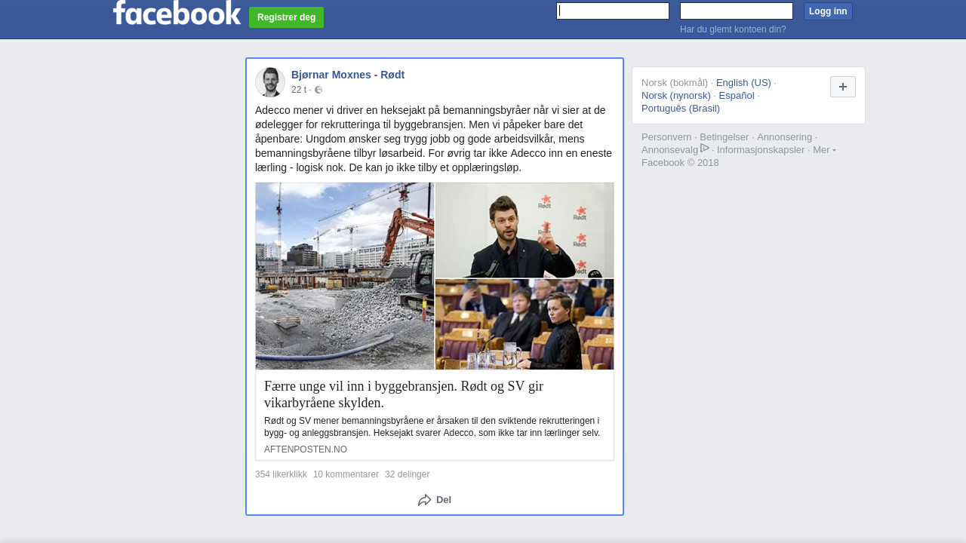Click article description about bemanningsbyråene
The image size is (966, 543).
(432, 427)
